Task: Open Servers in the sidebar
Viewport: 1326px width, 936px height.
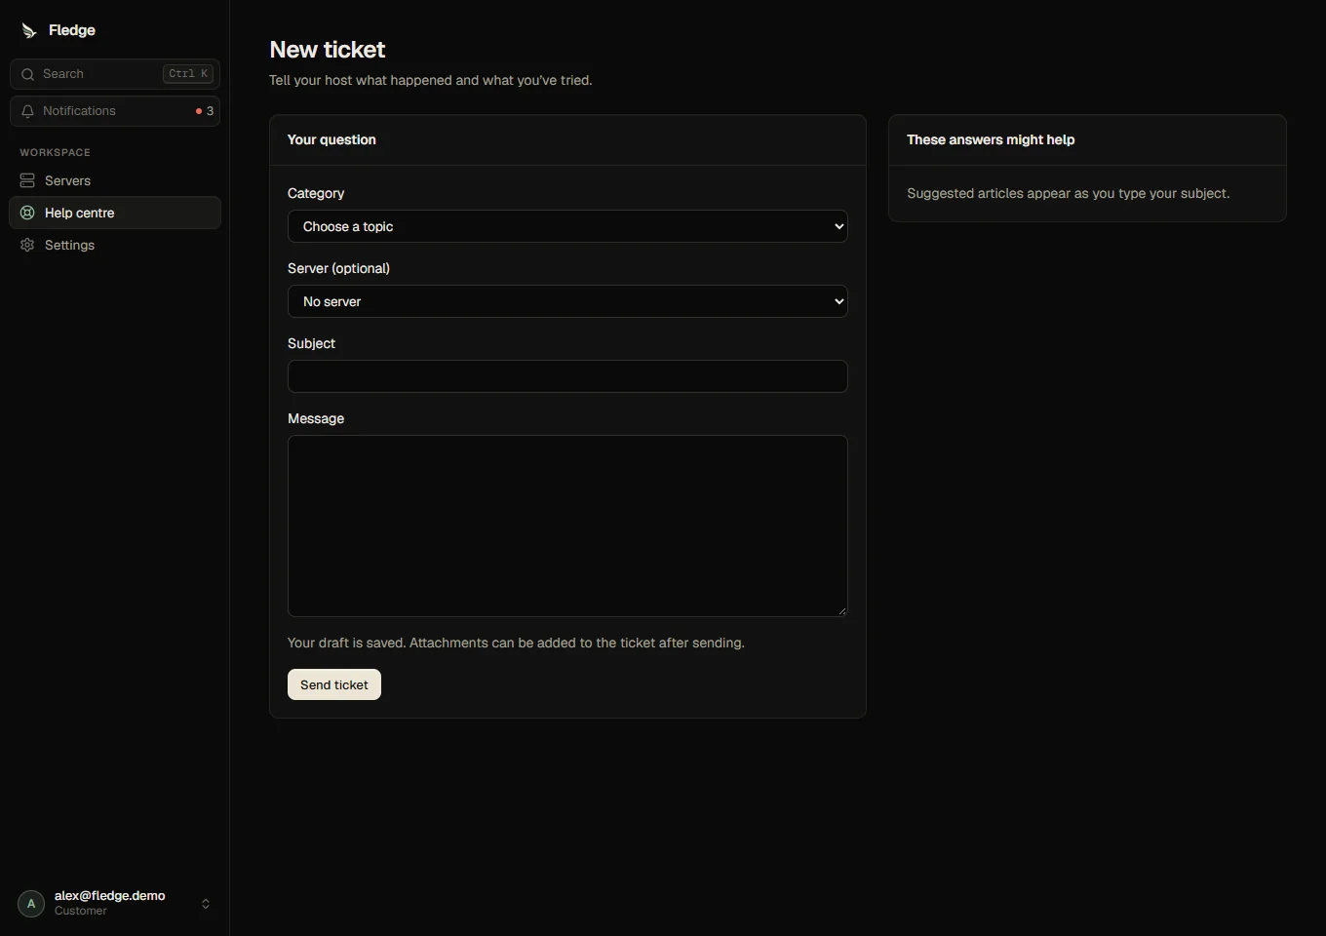Action: 115,180
